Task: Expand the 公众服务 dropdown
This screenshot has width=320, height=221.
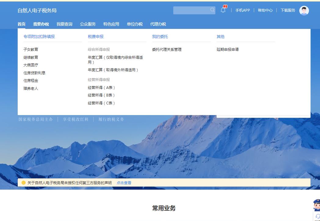Action: [88, 24]
